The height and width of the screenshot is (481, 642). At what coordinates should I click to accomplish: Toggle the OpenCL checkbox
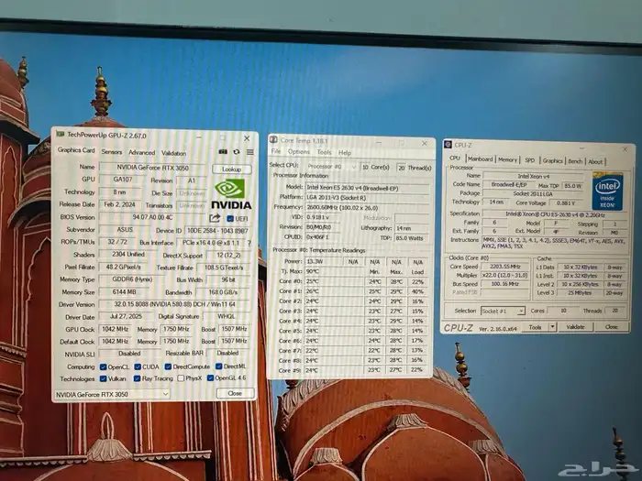click(x=103, y=366)
